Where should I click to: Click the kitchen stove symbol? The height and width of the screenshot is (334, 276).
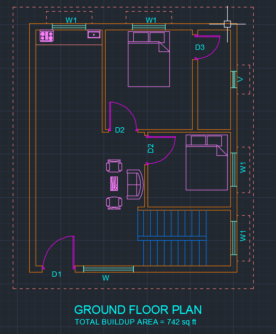tap(47, 36)
